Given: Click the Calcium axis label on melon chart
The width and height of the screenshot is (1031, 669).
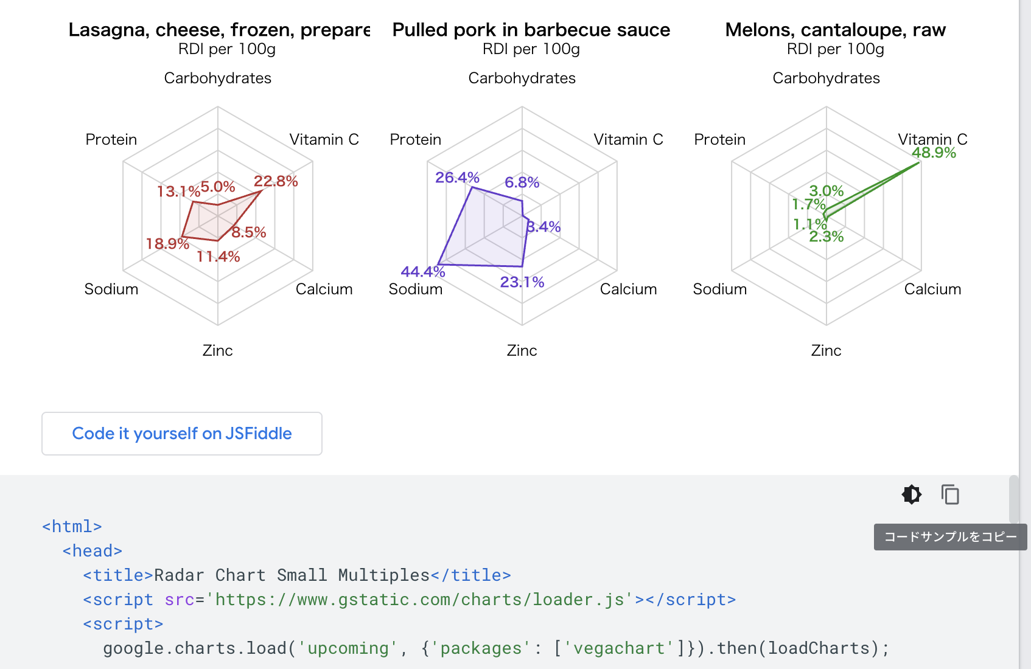Looking at the screenshot, I should [x=932, y=289].
